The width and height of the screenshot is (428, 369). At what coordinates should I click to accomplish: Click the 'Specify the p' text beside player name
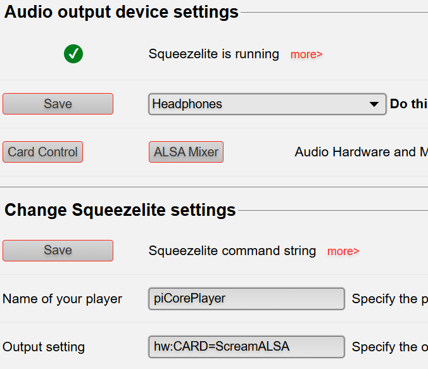point(389,299)
